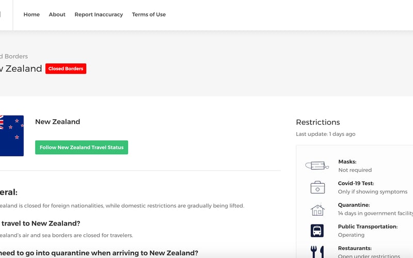Click '14 days in government facility' text
413x258 pixels.
(375, 213)
